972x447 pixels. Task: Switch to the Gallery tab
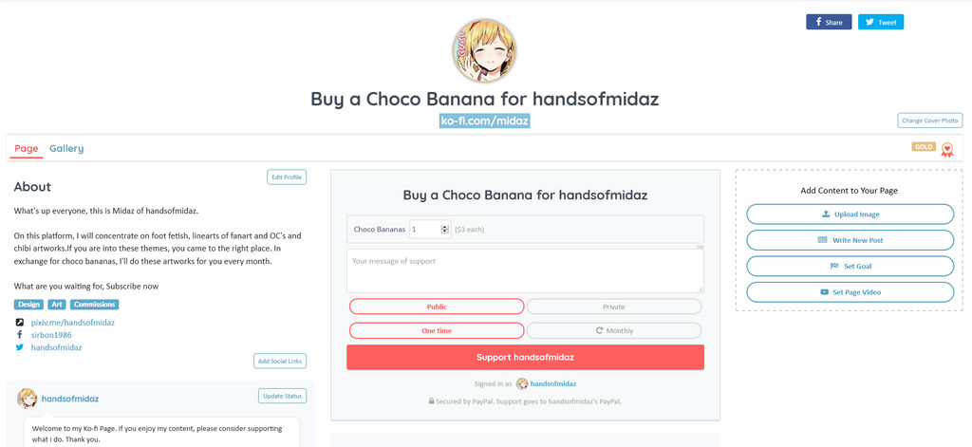[66, 148]
